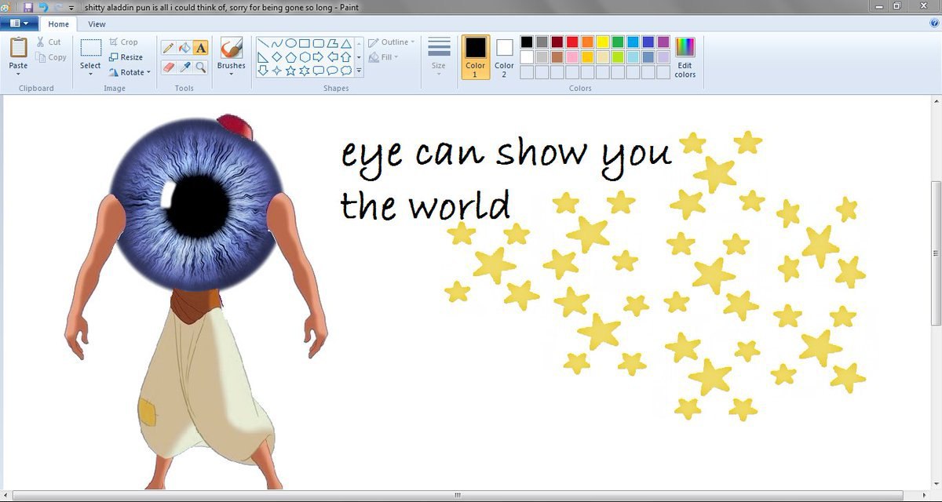Choose the Polygon shape
Viewport: 942px width, 502px height.
tap(332, 44)
